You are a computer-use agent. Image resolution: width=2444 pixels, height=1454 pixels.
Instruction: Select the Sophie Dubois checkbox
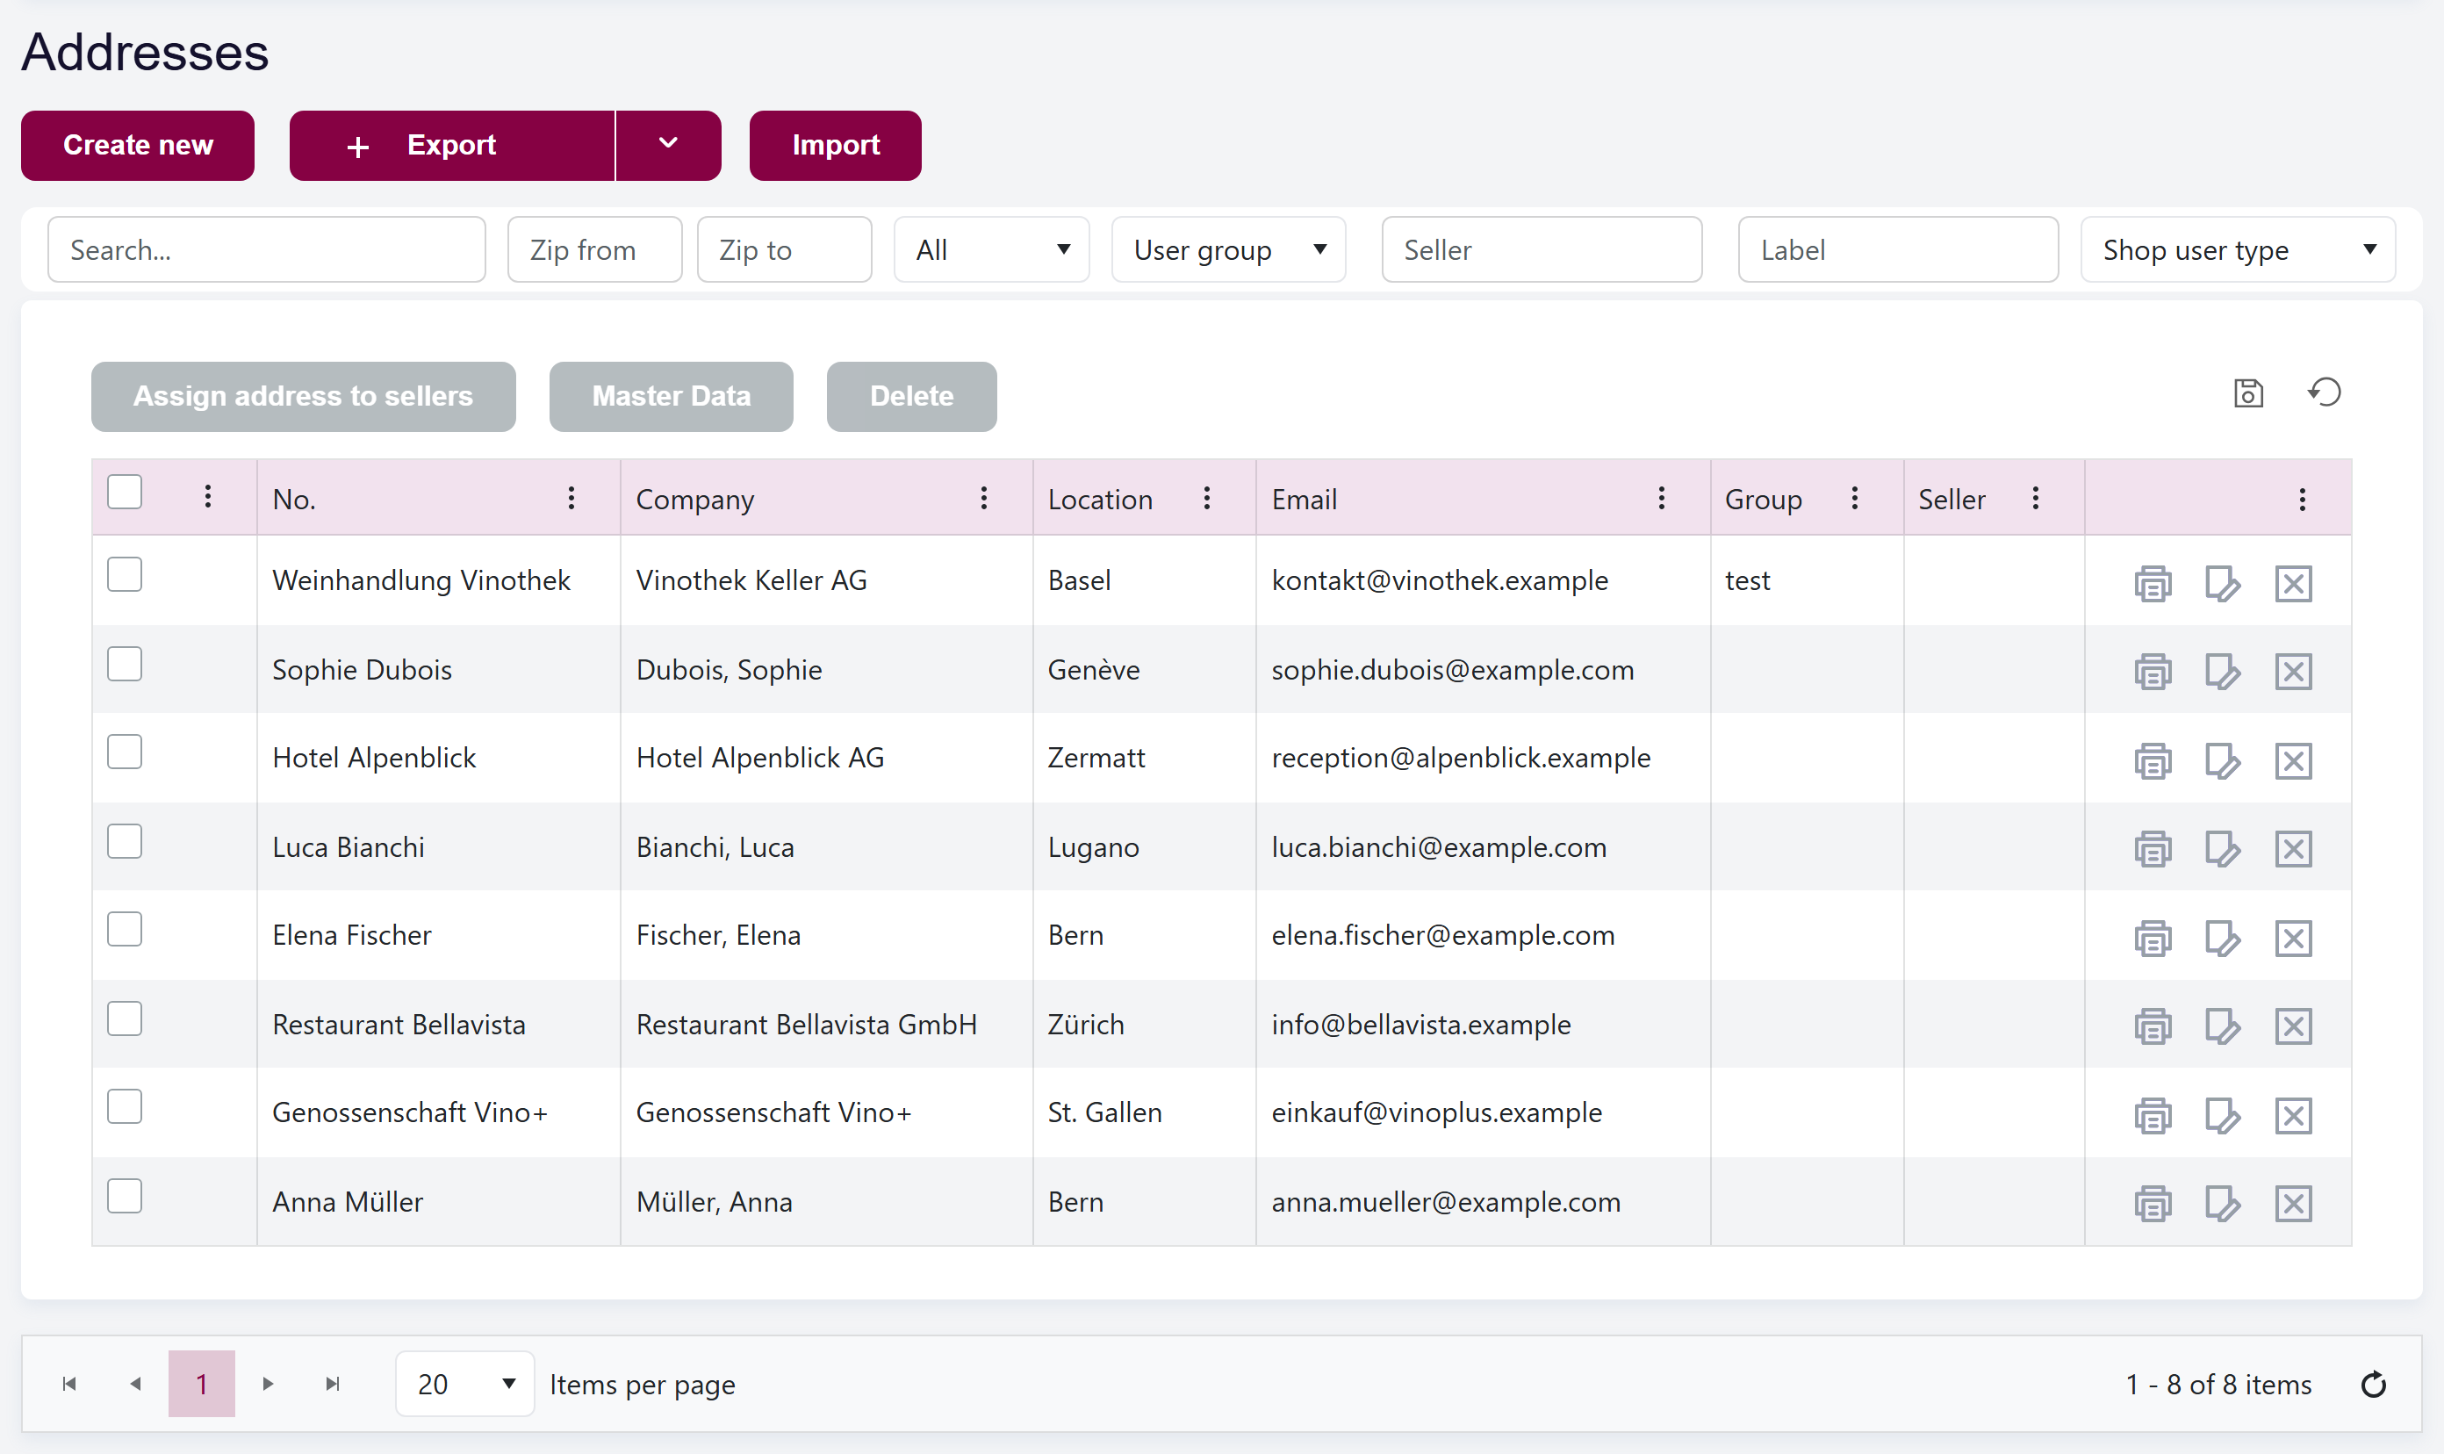[x=125, y=665]
